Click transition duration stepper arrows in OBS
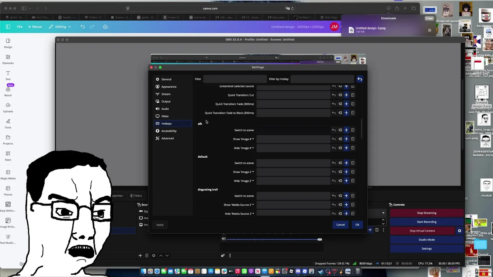The width and height of the screenshot is (493, 277). coord(383,222)
